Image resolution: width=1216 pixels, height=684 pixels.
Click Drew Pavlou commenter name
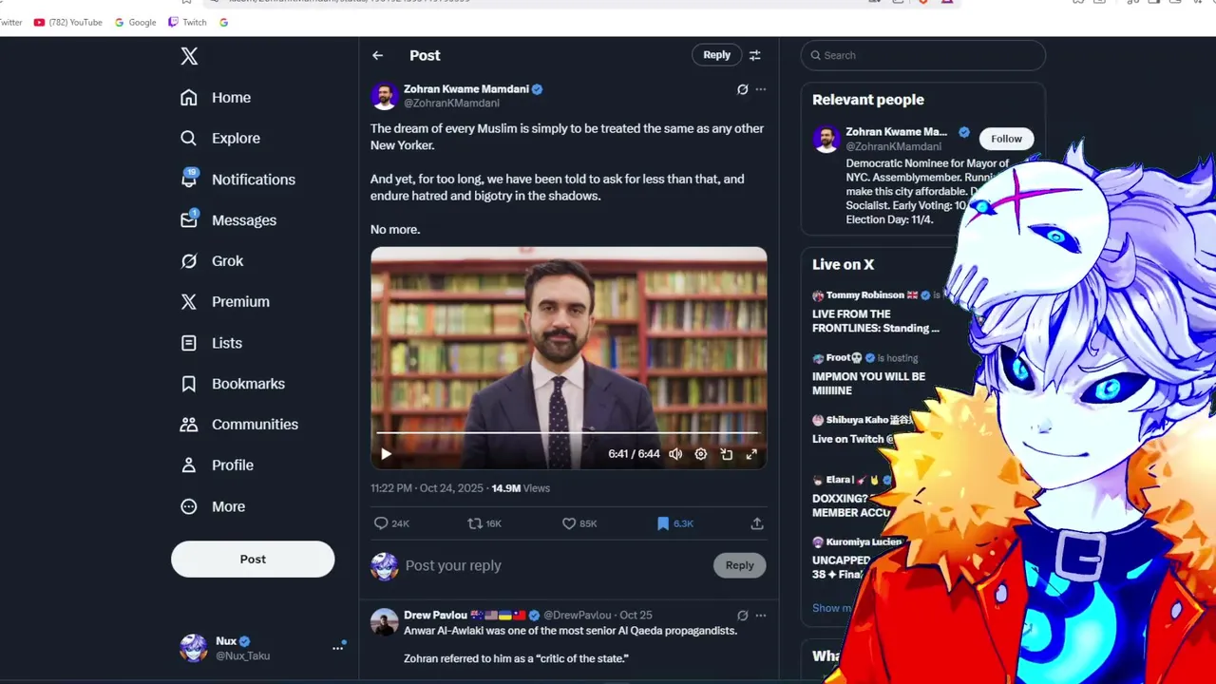[x=435, y=616]
